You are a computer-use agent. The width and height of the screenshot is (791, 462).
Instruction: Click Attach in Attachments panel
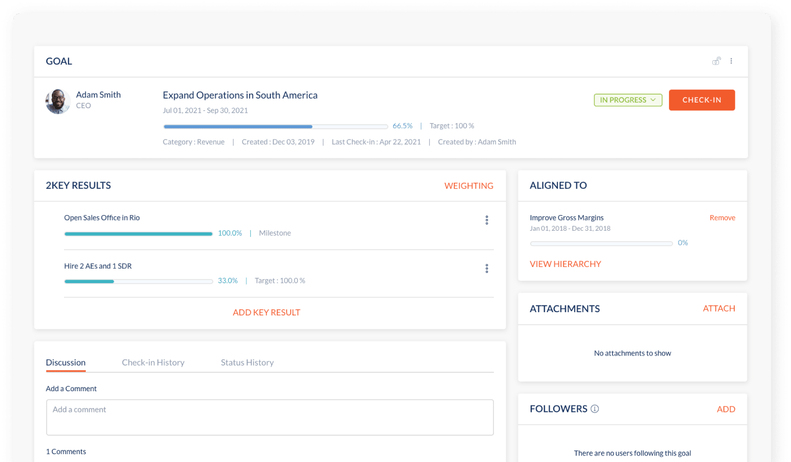(719, 309)
